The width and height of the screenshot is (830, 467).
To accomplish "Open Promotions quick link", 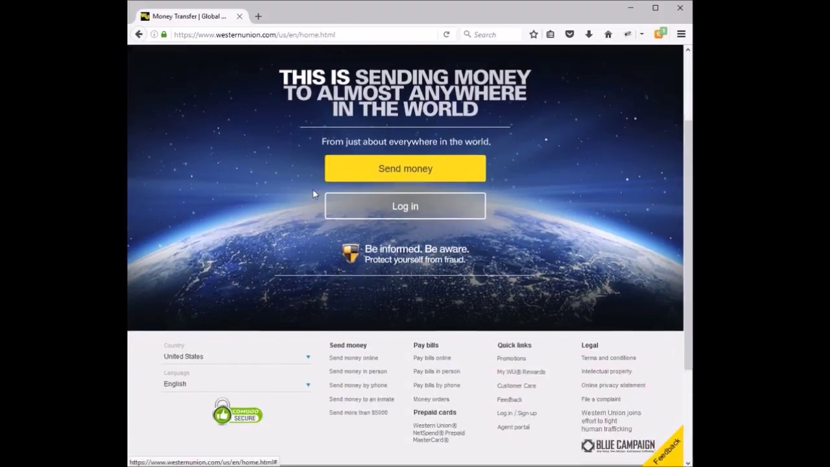I will click(512, 358).
